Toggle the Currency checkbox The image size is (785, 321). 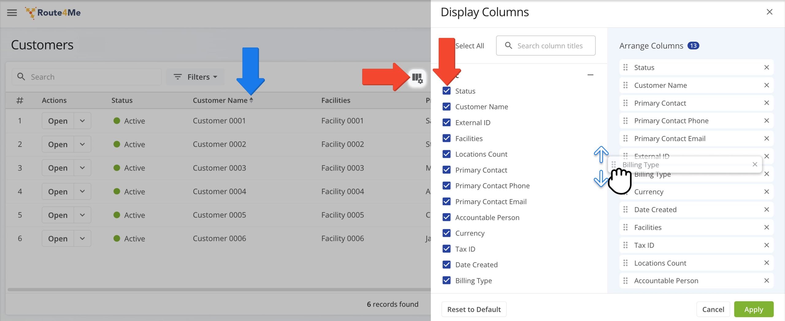tap(446, 233)
